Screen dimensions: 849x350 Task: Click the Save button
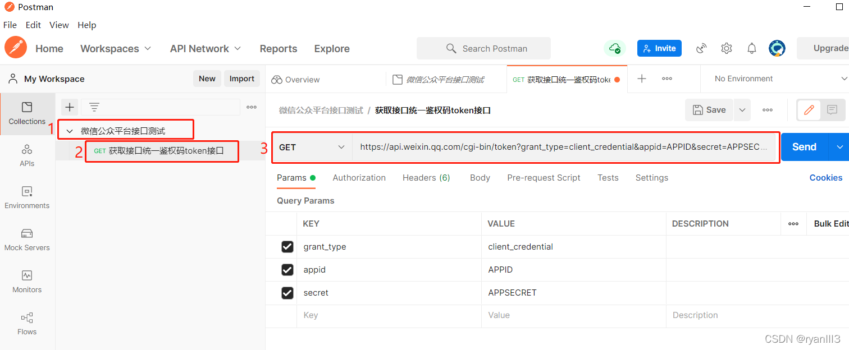click(x=709, y=110)
